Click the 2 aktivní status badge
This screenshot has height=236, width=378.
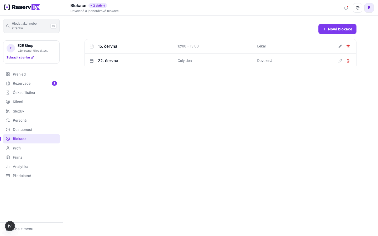(98, 6)
